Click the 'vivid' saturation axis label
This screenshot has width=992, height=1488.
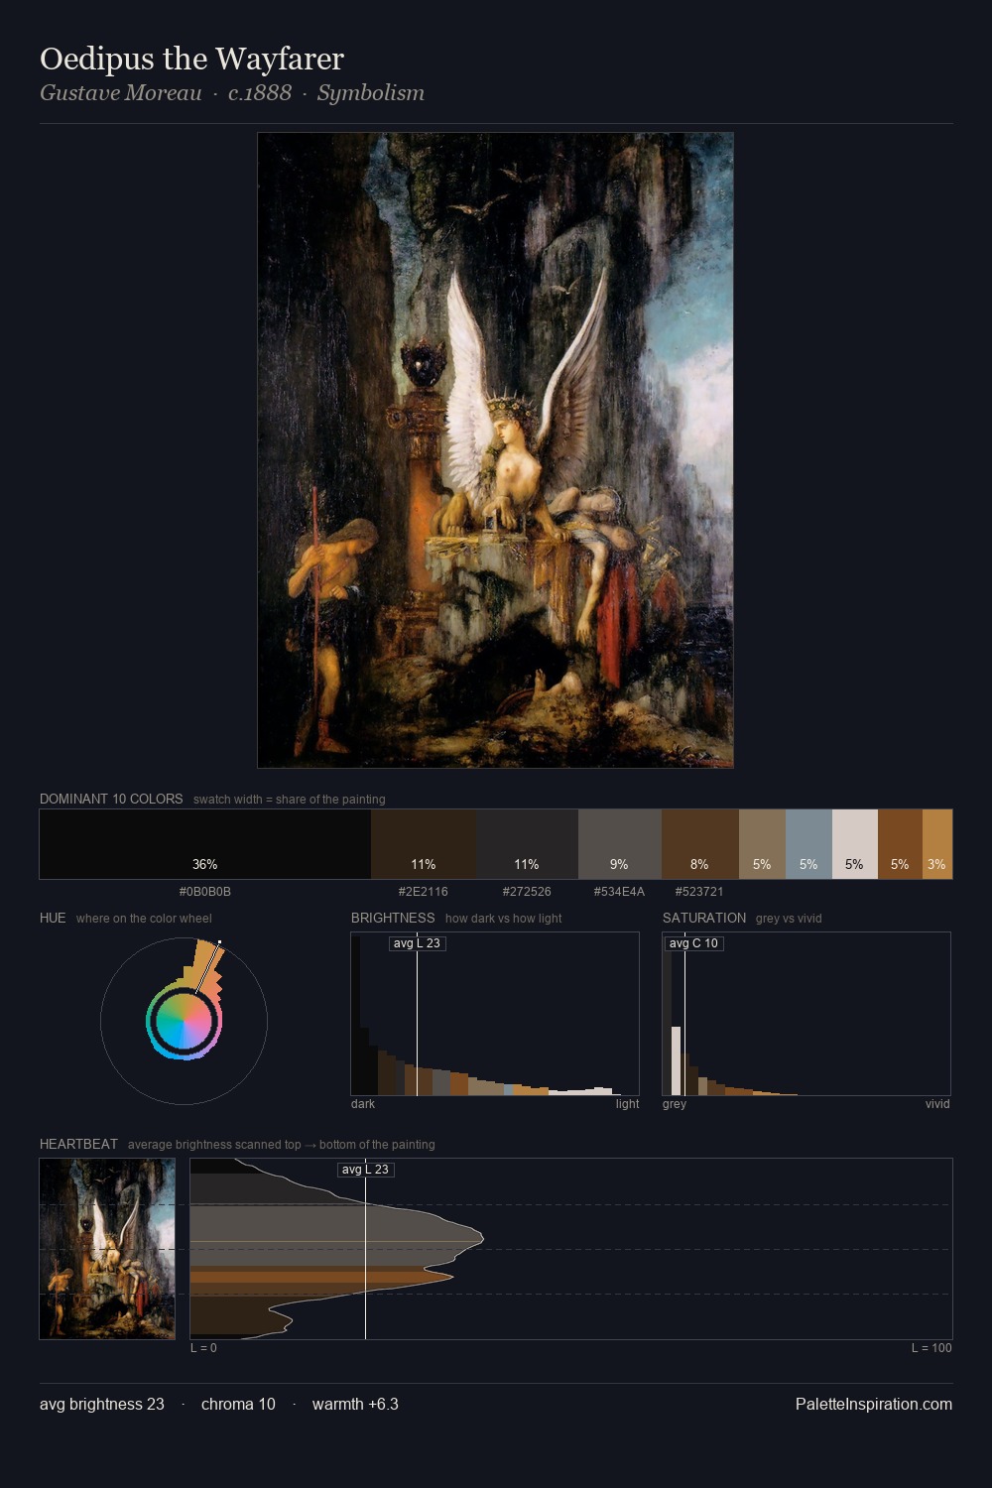pyautogui.click(x=937, y=1104)
